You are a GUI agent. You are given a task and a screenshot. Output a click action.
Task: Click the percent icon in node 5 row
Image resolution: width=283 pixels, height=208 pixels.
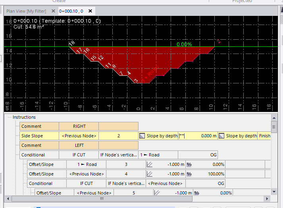click(196, 193)
